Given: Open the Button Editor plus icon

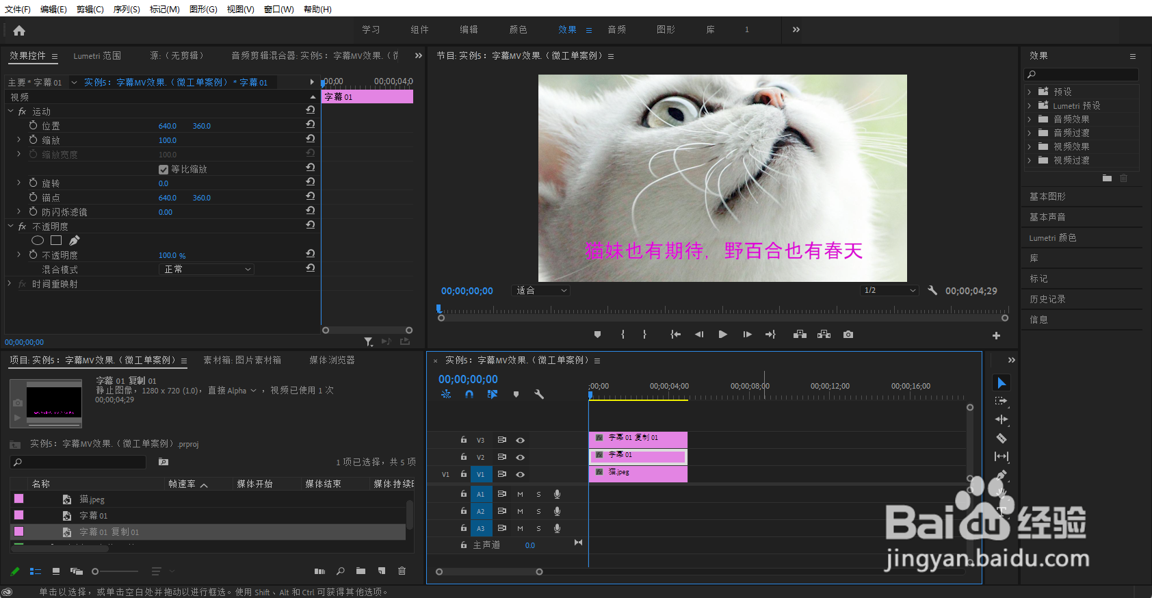Looking at the screenshot, I should click(x=996, y=335).
